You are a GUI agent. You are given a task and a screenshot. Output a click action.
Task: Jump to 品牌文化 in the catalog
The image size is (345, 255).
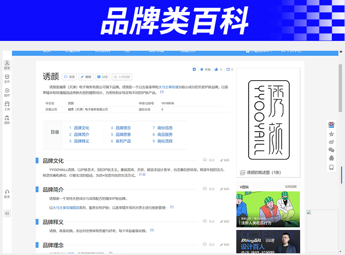click(81, 128)
